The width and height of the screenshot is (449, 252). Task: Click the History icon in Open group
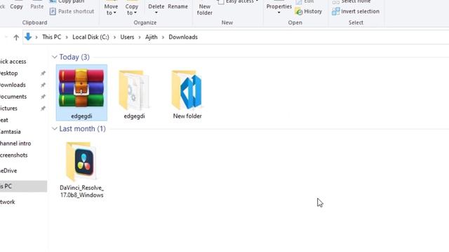[x=299, y=11]
